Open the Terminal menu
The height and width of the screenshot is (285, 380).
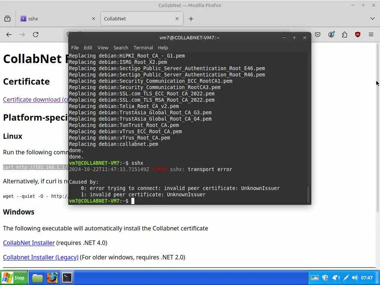pos(143,48)
